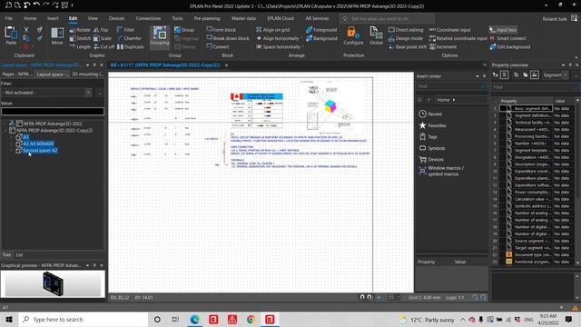Image resolution: width=581 pixels, height=327 pixels.
Task: Open the Devices ribbon tab
Action: pos(116,18)
